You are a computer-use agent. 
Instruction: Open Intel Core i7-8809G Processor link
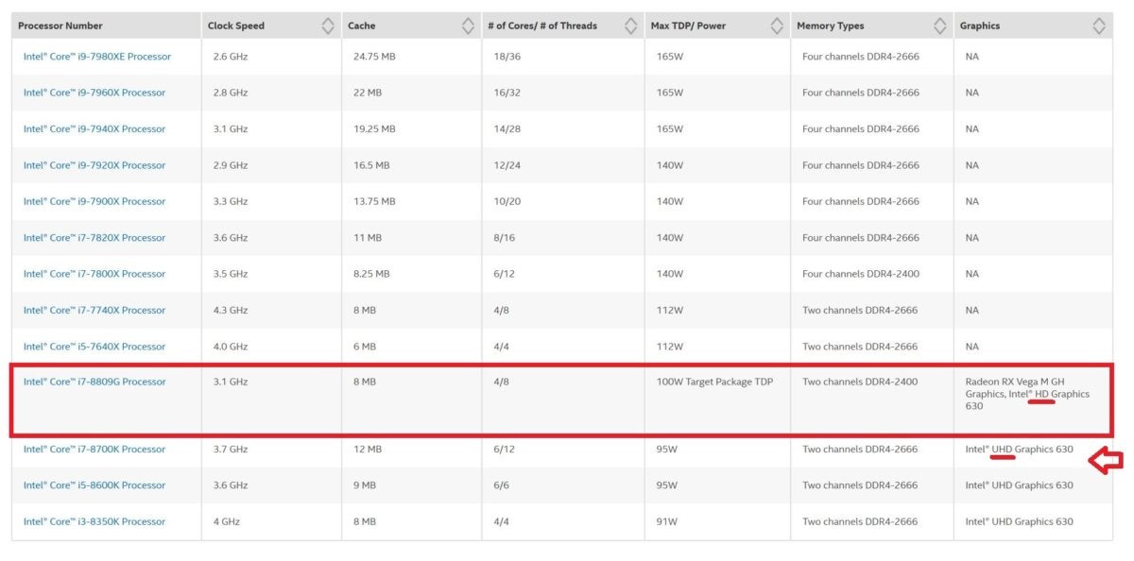94,382
